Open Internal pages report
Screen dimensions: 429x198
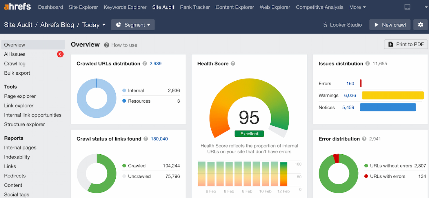(x=20, y=148)
